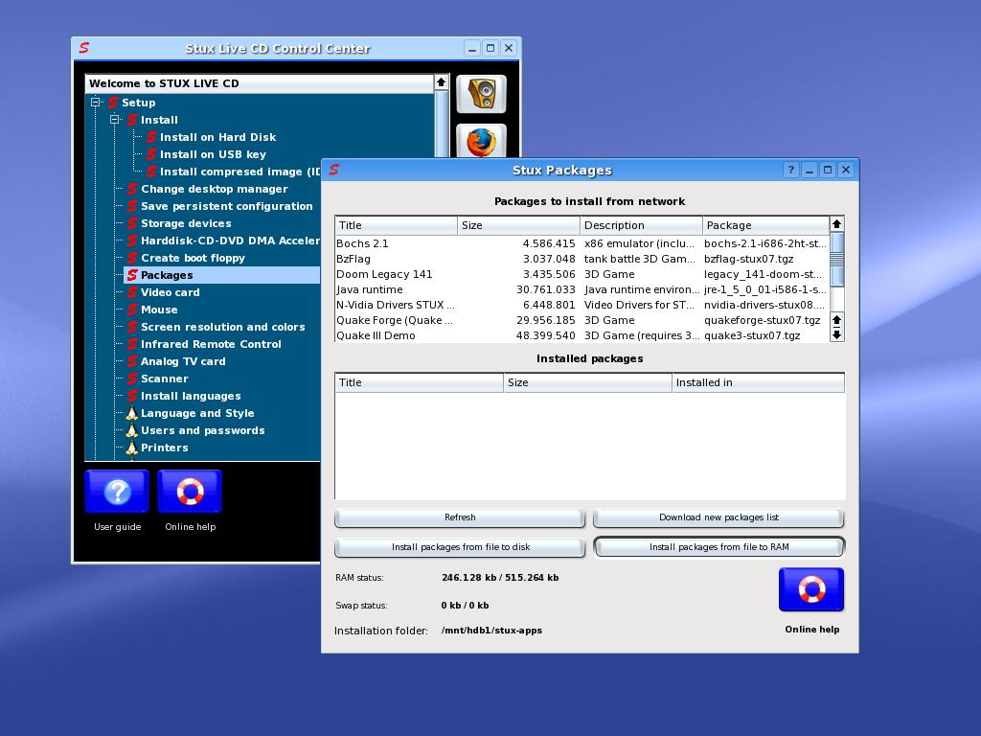Open the User guide question-mark icon

tap(117, 492)
